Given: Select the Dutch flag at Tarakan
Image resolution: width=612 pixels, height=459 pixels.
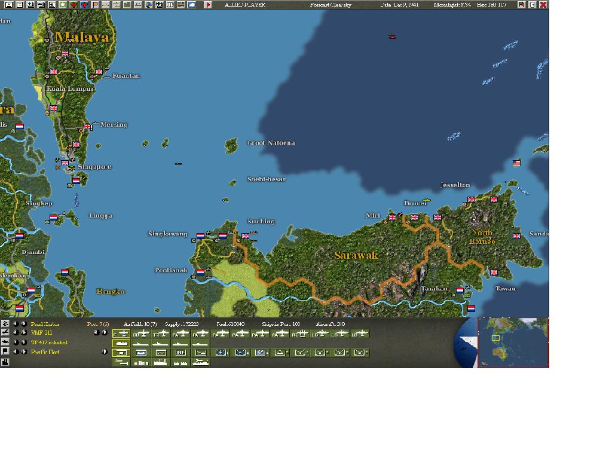Looking at the screenshot, I should pyautogui.click(x=460, y=290).
